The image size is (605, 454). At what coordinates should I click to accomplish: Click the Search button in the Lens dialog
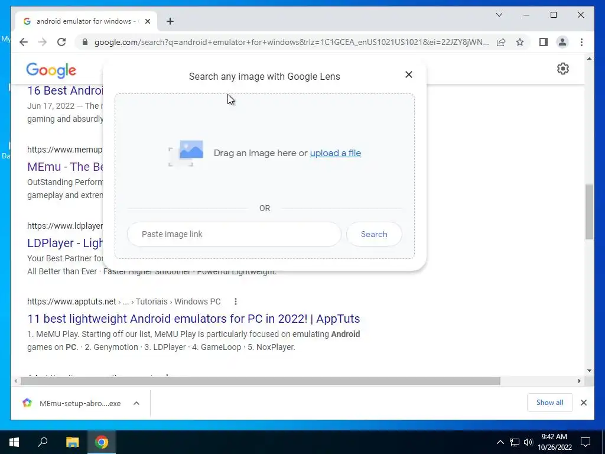pyautogui.click(x=374, y=234)
